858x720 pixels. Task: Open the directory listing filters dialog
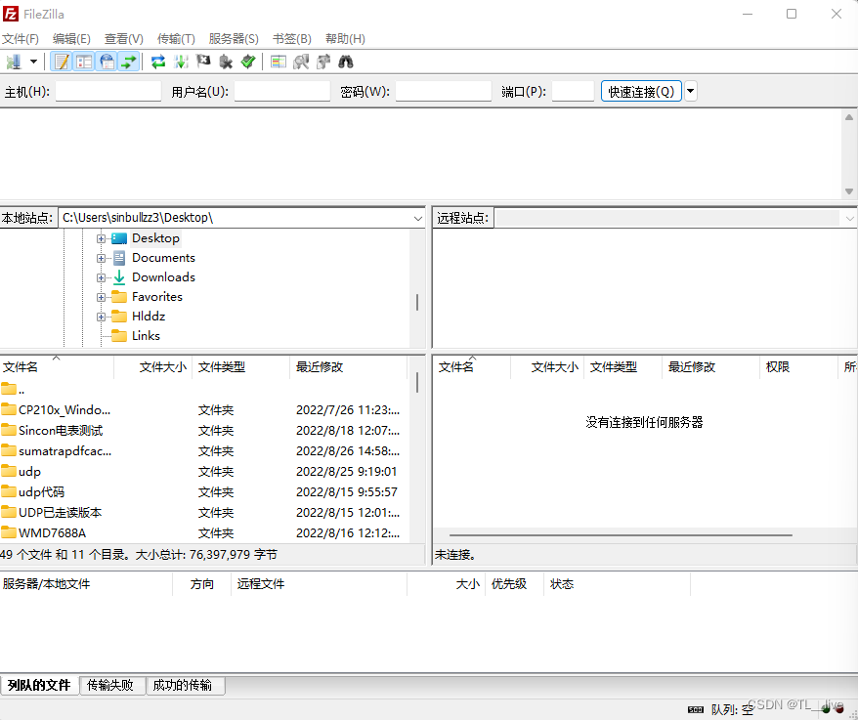pyautogui.click(x=278, y=62)
